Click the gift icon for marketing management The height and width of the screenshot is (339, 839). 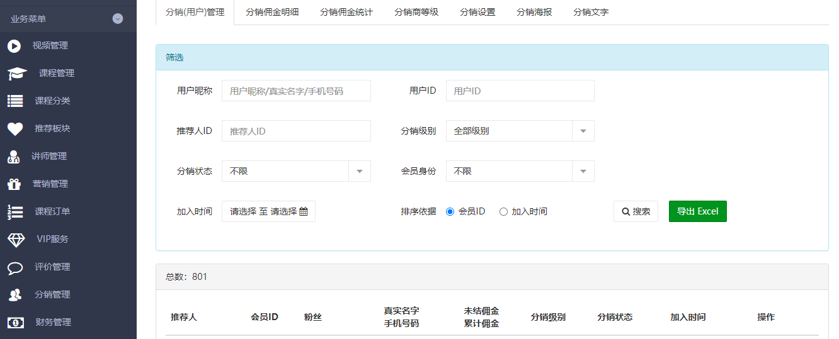(14, 184)
